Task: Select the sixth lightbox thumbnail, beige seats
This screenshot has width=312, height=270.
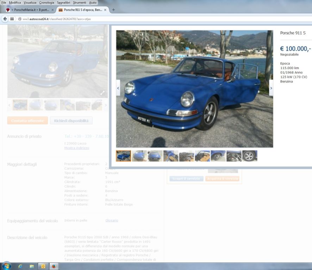Action: tap(202, 156)
